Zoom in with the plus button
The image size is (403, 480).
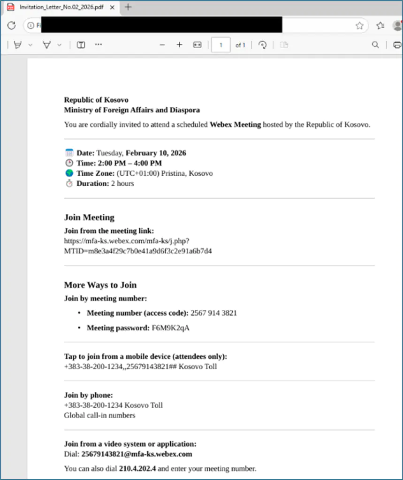click(x=179, y=45)
